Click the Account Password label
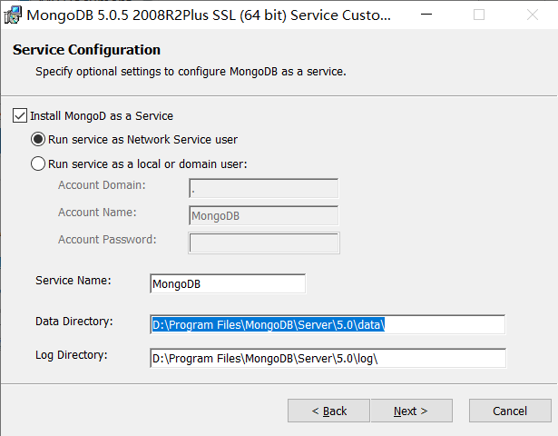Image resolution: width=558 pixels, height=436 pixels. tap(107, 240)
